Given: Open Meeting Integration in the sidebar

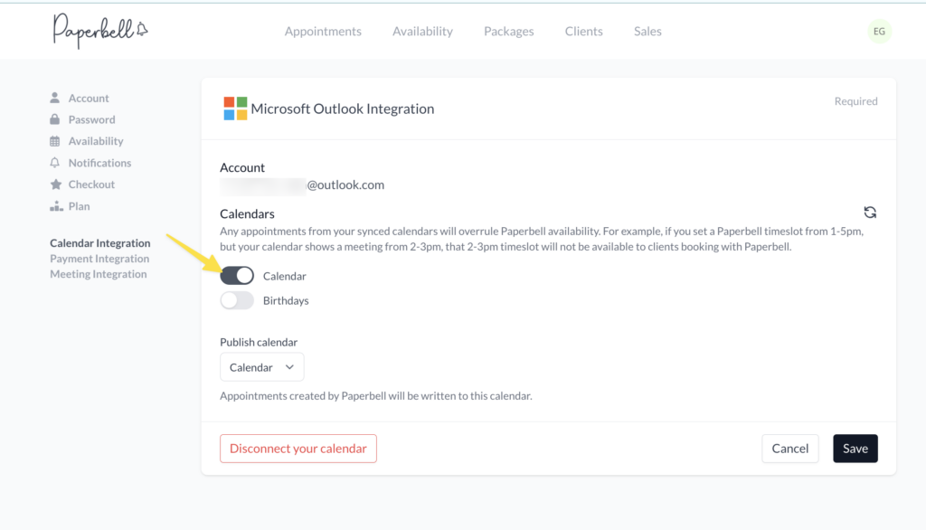Looking at the screenshot, I should (98, 274).
